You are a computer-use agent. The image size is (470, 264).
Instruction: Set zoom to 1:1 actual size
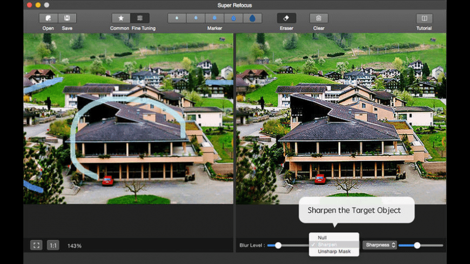(x=53, y=246)
